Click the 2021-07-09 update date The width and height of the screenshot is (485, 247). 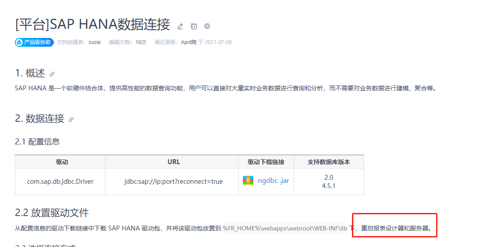coord(218,42)
